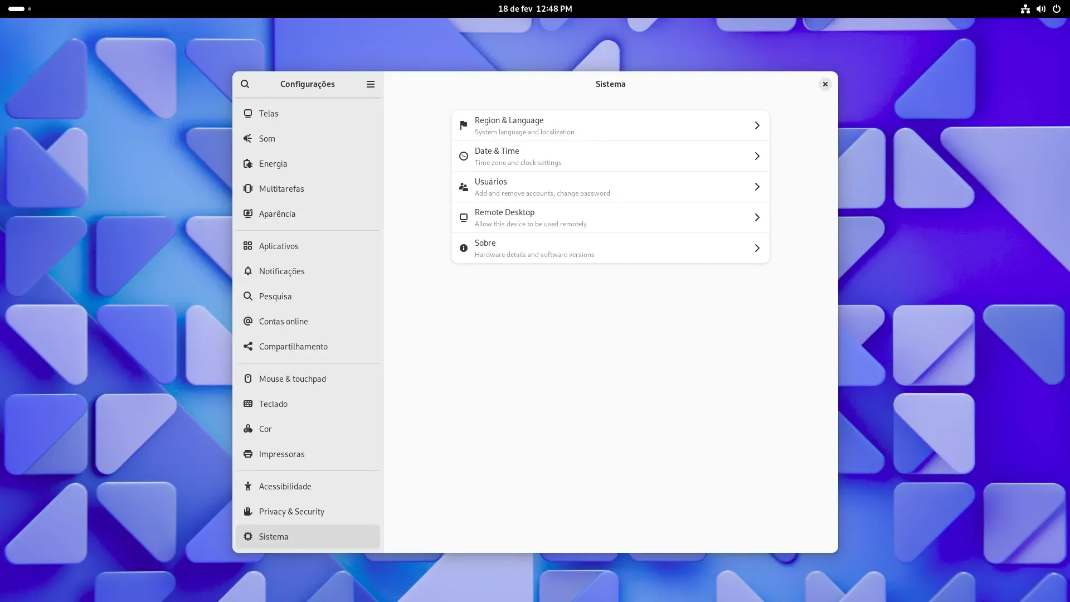Click the Date & Time clock icon
The height and width of the screenshot is (602, 1070).
(464, 156)
